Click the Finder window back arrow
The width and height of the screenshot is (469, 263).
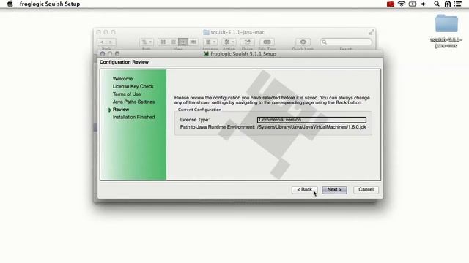pos(103,42)
